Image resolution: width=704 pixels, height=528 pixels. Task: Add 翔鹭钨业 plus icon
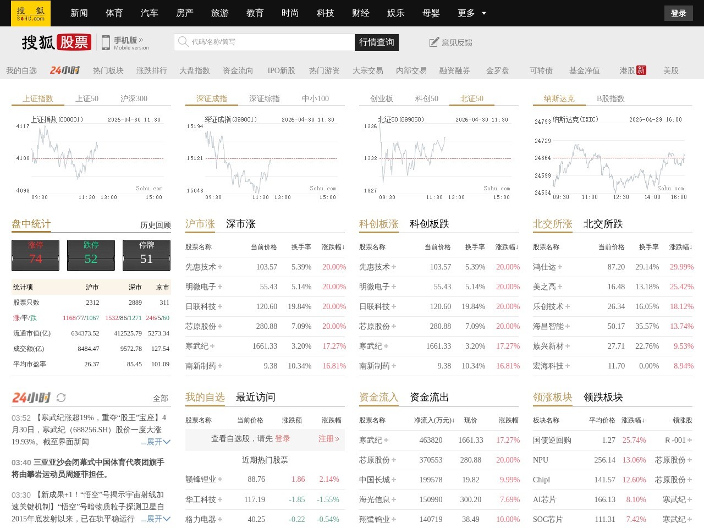[394, 519]
